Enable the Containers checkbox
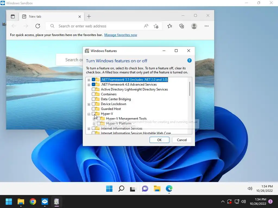Viewport: 278px width, 208px height. point(93,94)
